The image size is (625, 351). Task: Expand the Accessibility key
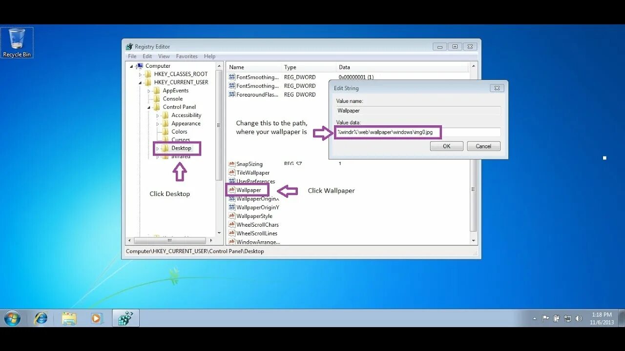[157, 116]
